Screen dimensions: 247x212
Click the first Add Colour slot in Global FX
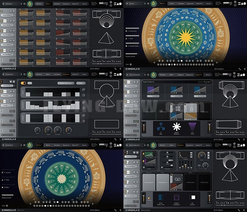(x=149, y=112)
